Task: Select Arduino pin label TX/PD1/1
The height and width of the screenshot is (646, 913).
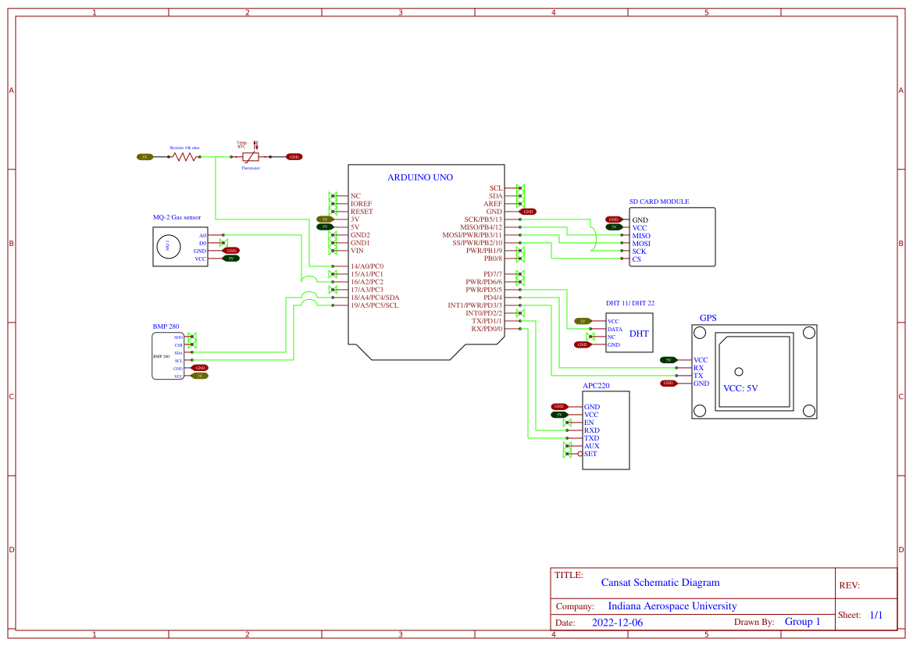Action: (487, 321)
